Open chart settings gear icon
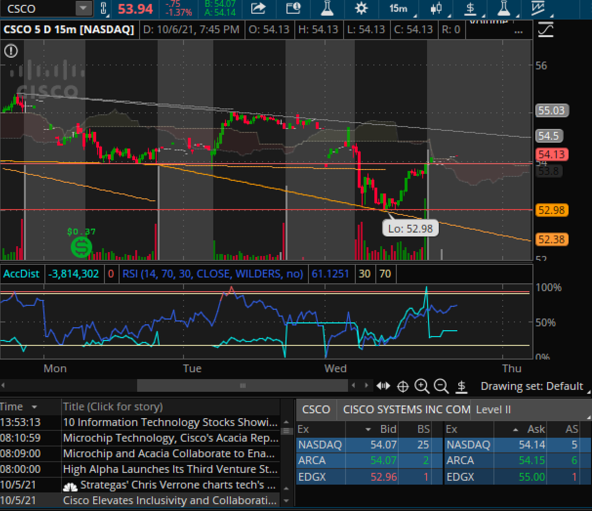Viewport: 592px width, 511px height. (x=362, y=8)
